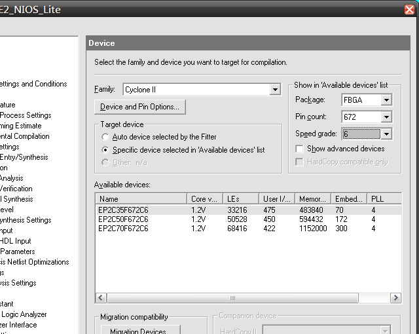The height and width of the screenshot is (334, 419).
Task: Open Process Settings category
Action: pyautogui.click(x=26, y=115)
